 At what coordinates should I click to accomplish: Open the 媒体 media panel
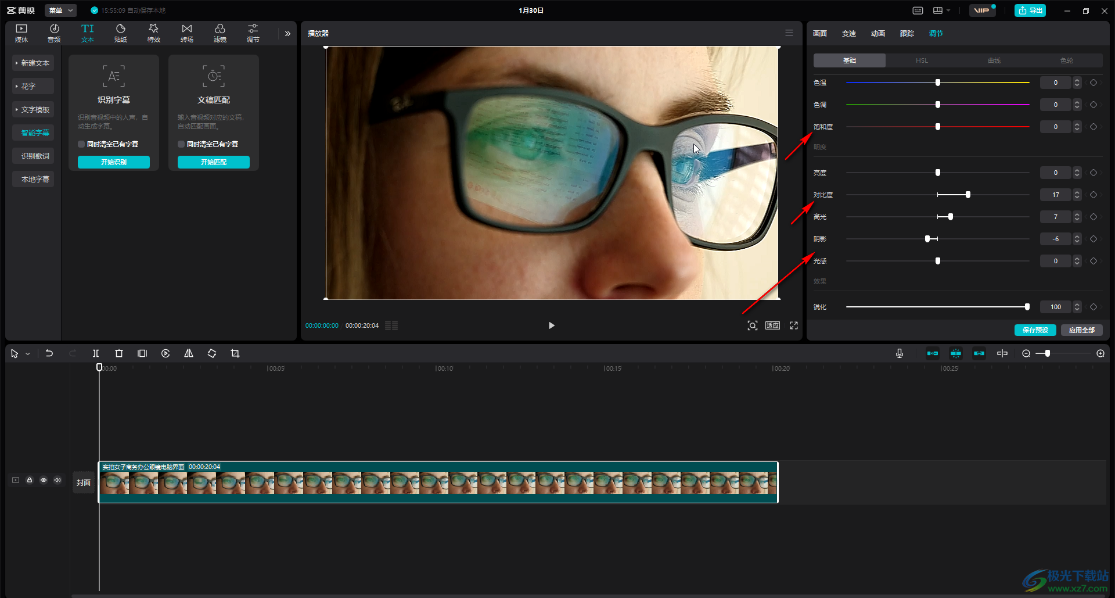click(21, 33)
